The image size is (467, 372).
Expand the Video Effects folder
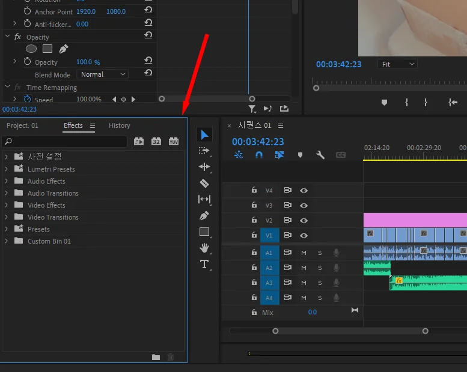tap(6, 205)
